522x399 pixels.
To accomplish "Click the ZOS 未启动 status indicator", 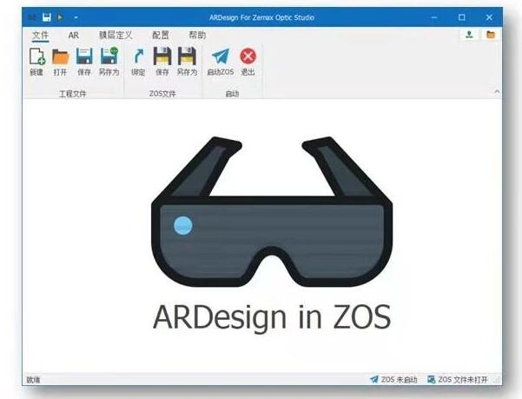I will click(393, 379).
